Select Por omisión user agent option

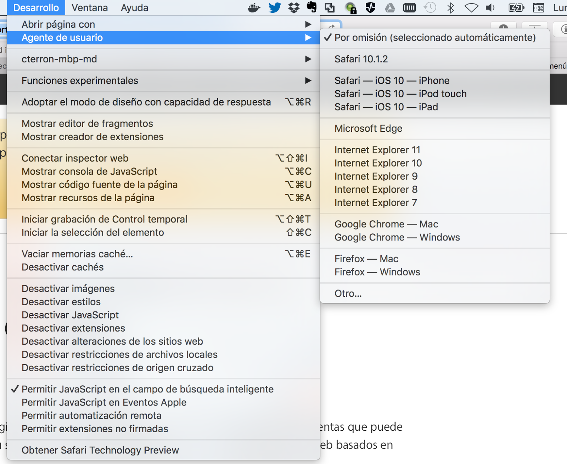point(435,38)
